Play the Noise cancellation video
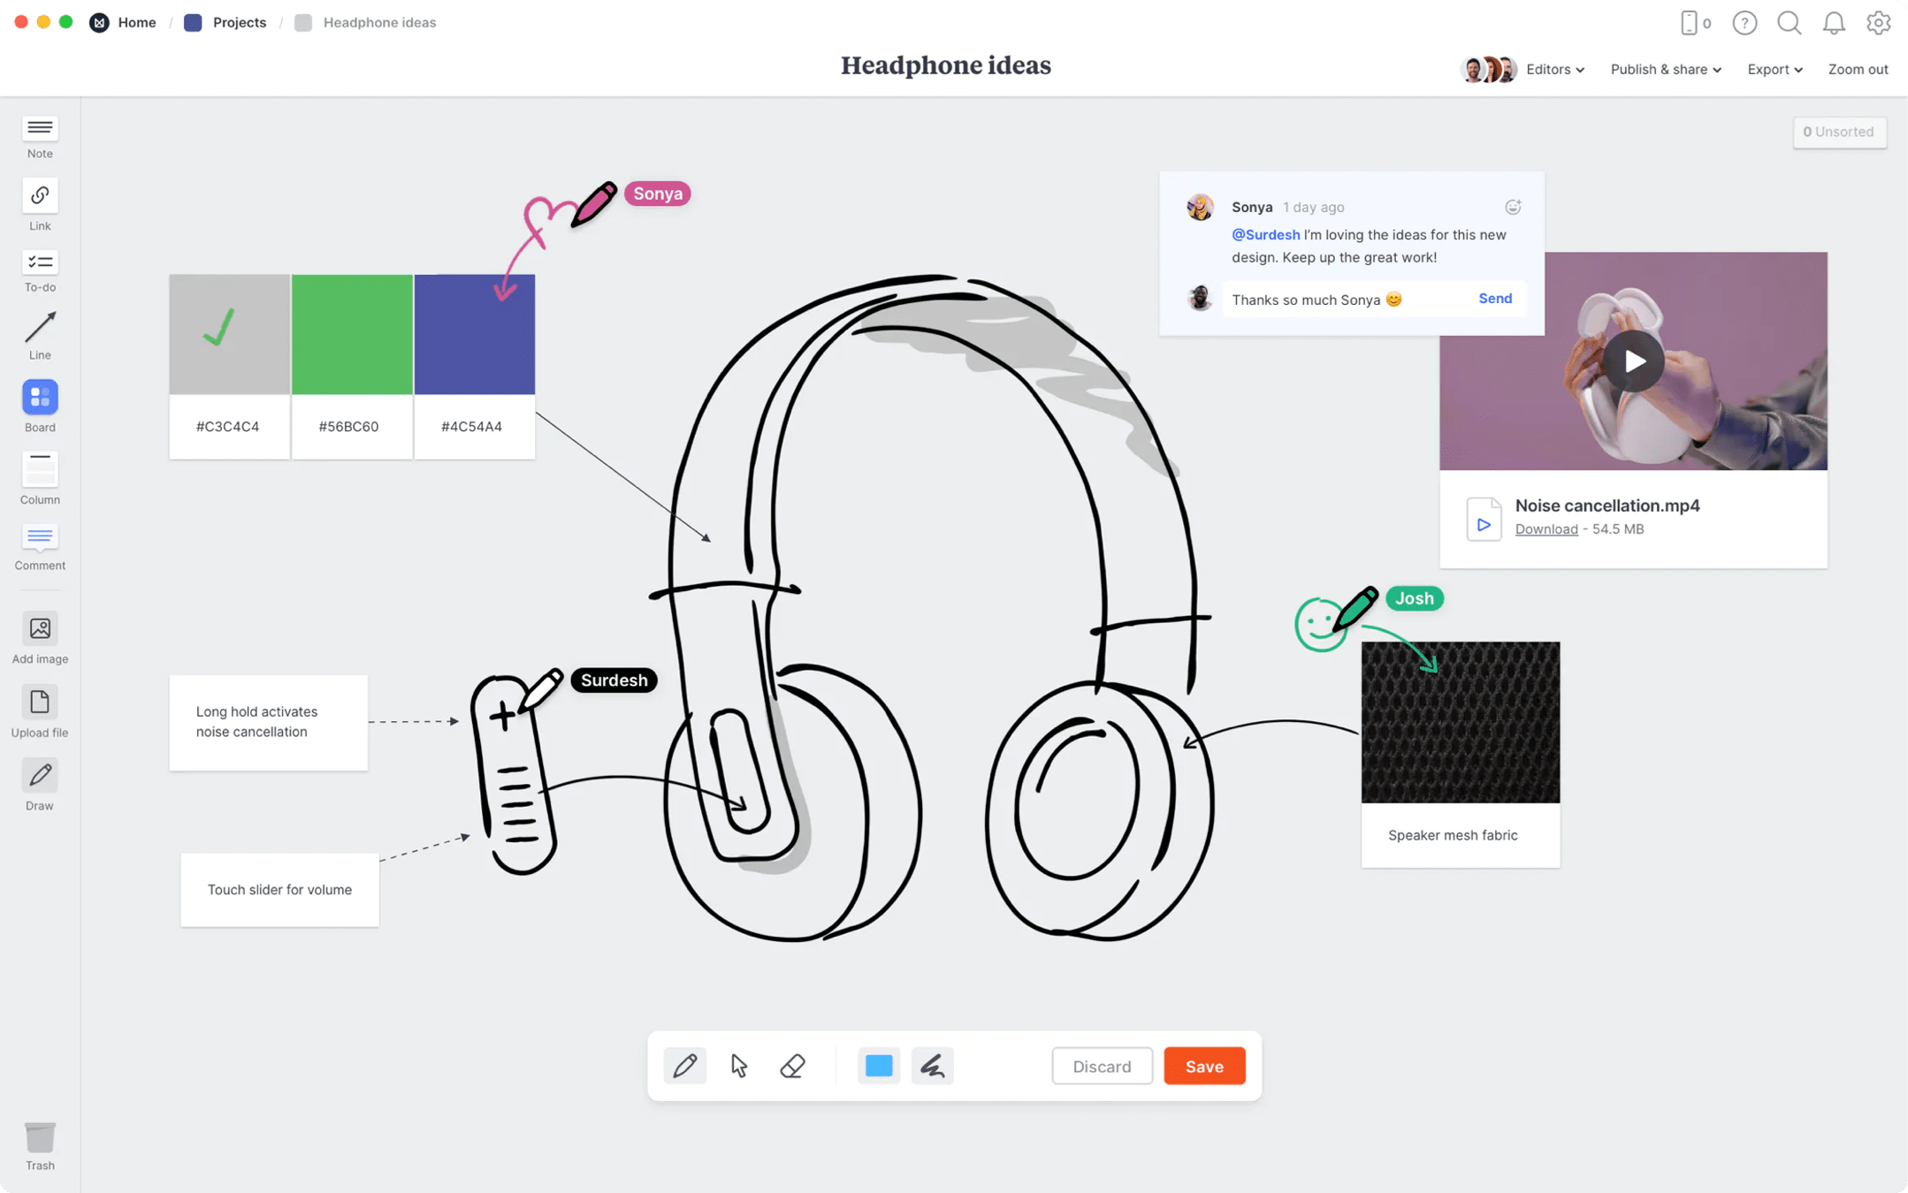 tap(1633, 360)
